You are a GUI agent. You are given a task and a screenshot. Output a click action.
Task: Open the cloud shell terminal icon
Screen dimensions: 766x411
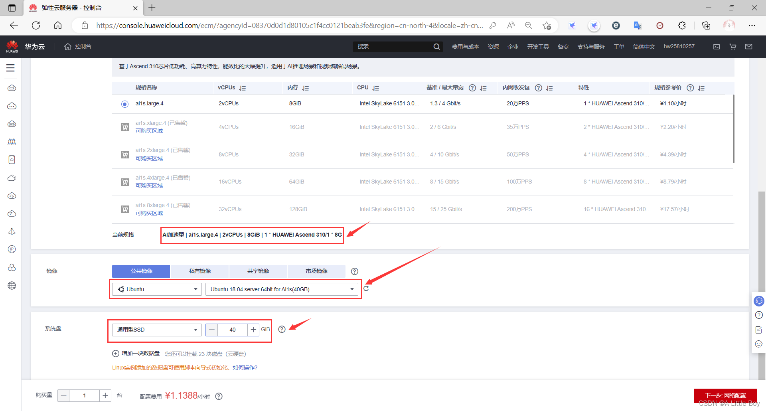tap(717, 47)
